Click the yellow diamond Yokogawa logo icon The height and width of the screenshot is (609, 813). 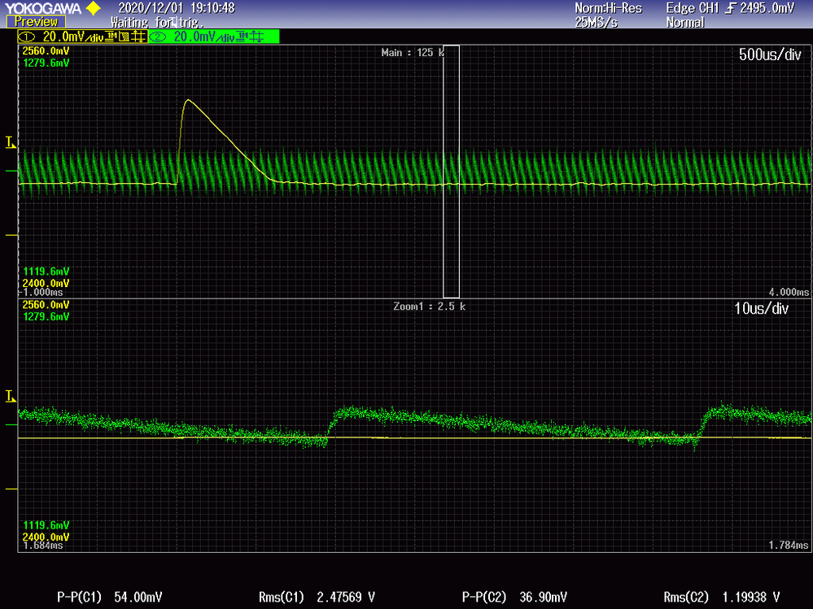pos(94,8)
